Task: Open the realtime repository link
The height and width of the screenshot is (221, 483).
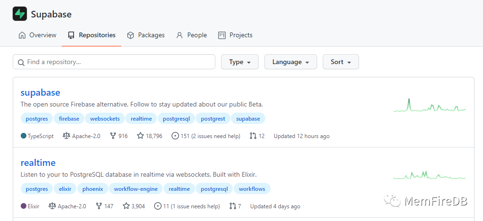Action: (x=38, y=163)
